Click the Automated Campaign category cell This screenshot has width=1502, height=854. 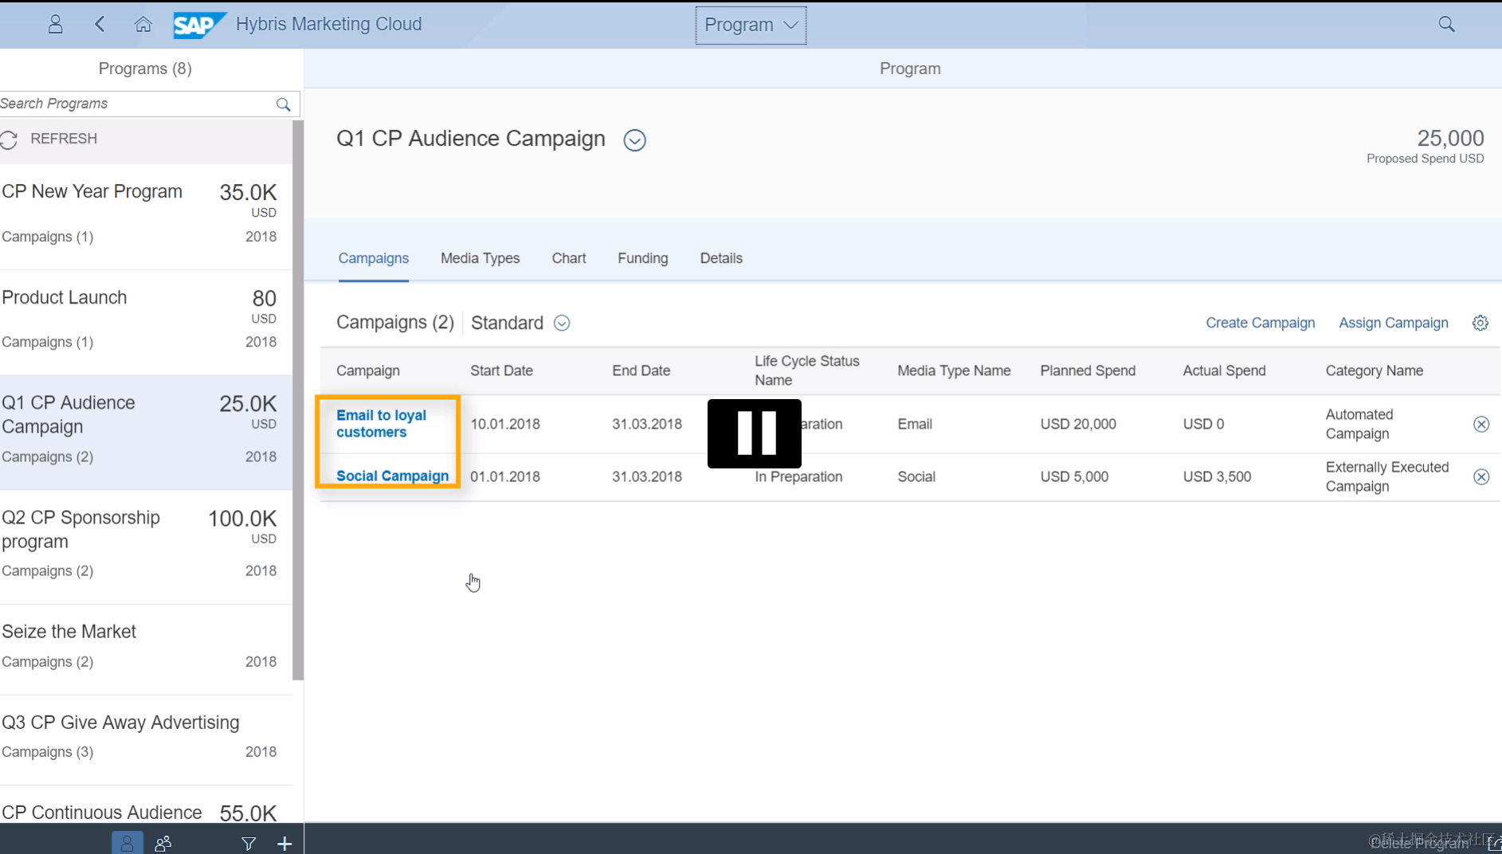click(x=1359, y=424)
